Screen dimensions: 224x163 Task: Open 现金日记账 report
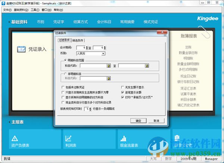click(188, 76)
